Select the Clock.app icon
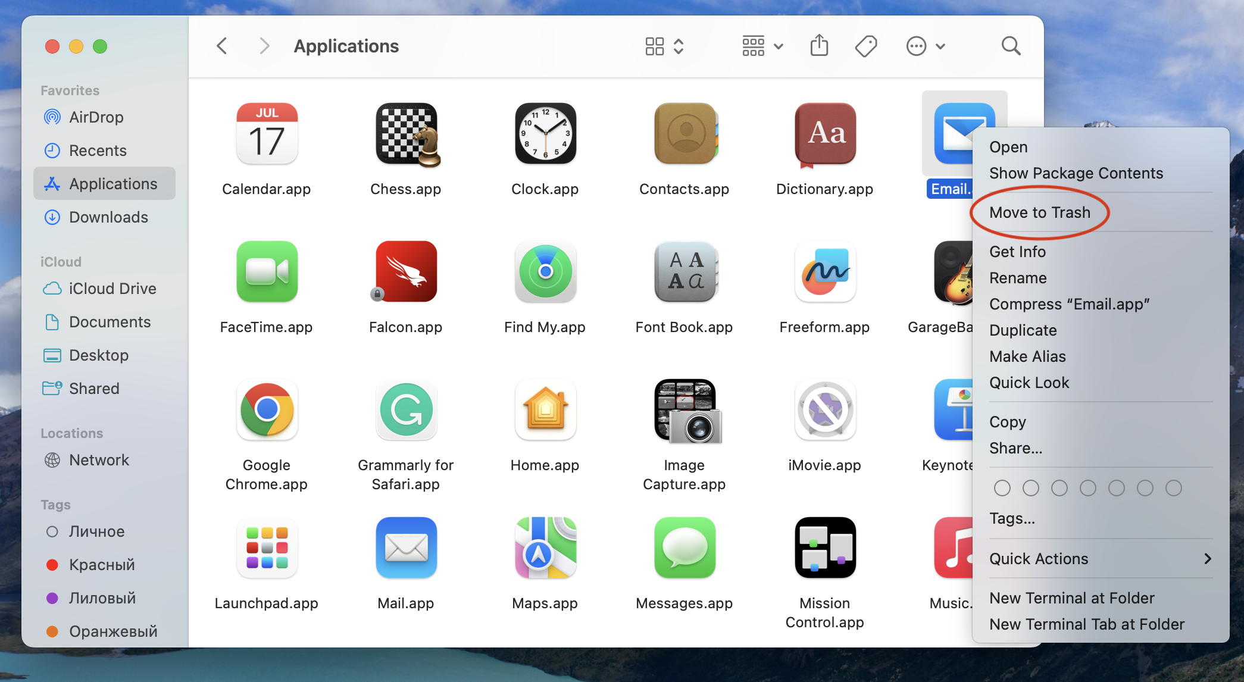The width and height of the screenshot is (1244, 682). (545, 134)
